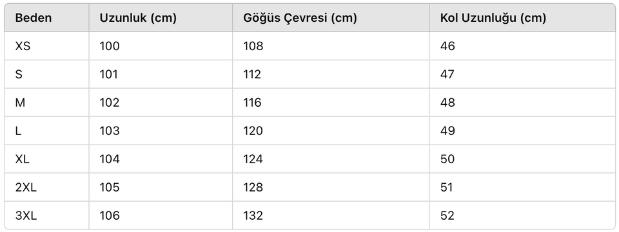Click the XS size cell
Viewport: 619px width, 232px height.
(x=23, y=46)
